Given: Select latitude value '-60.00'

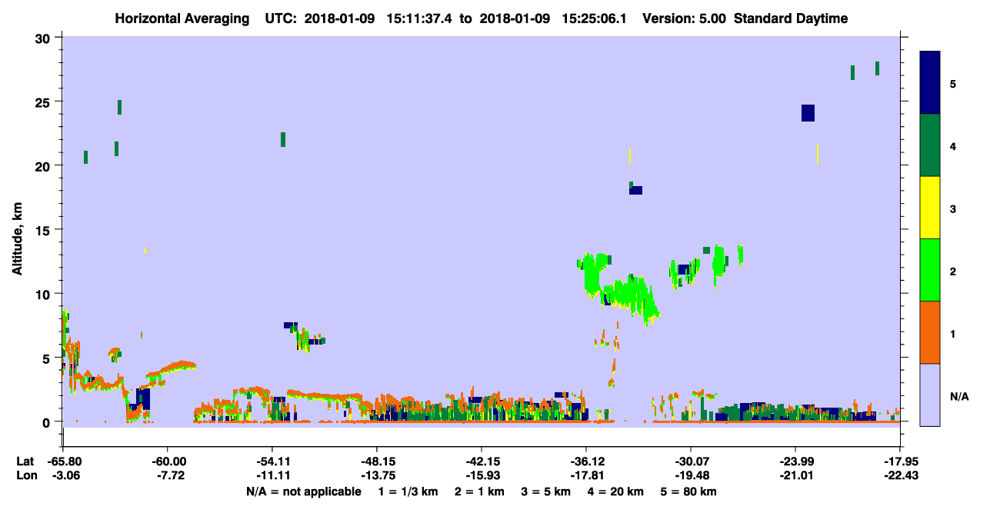Looking at the screenshot, I should (x=169, y=461).
